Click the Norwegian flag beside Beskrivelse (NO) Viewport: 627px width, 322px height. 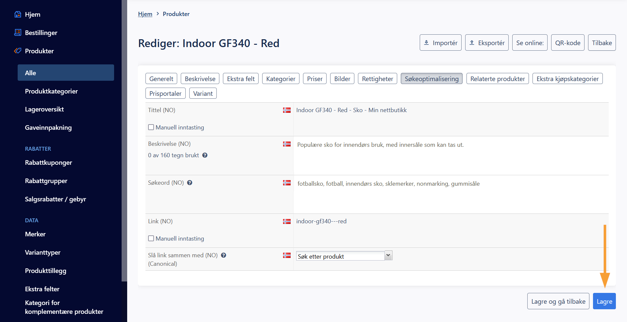(287, 144)
